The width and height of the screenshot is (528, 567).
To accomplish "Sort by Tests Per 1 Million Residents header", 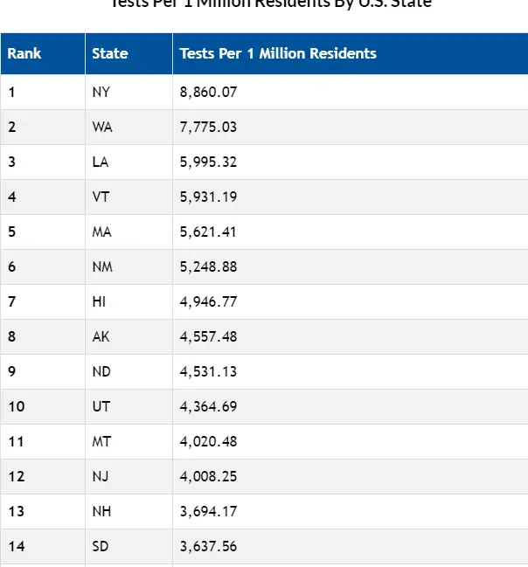I will (278, 53).
